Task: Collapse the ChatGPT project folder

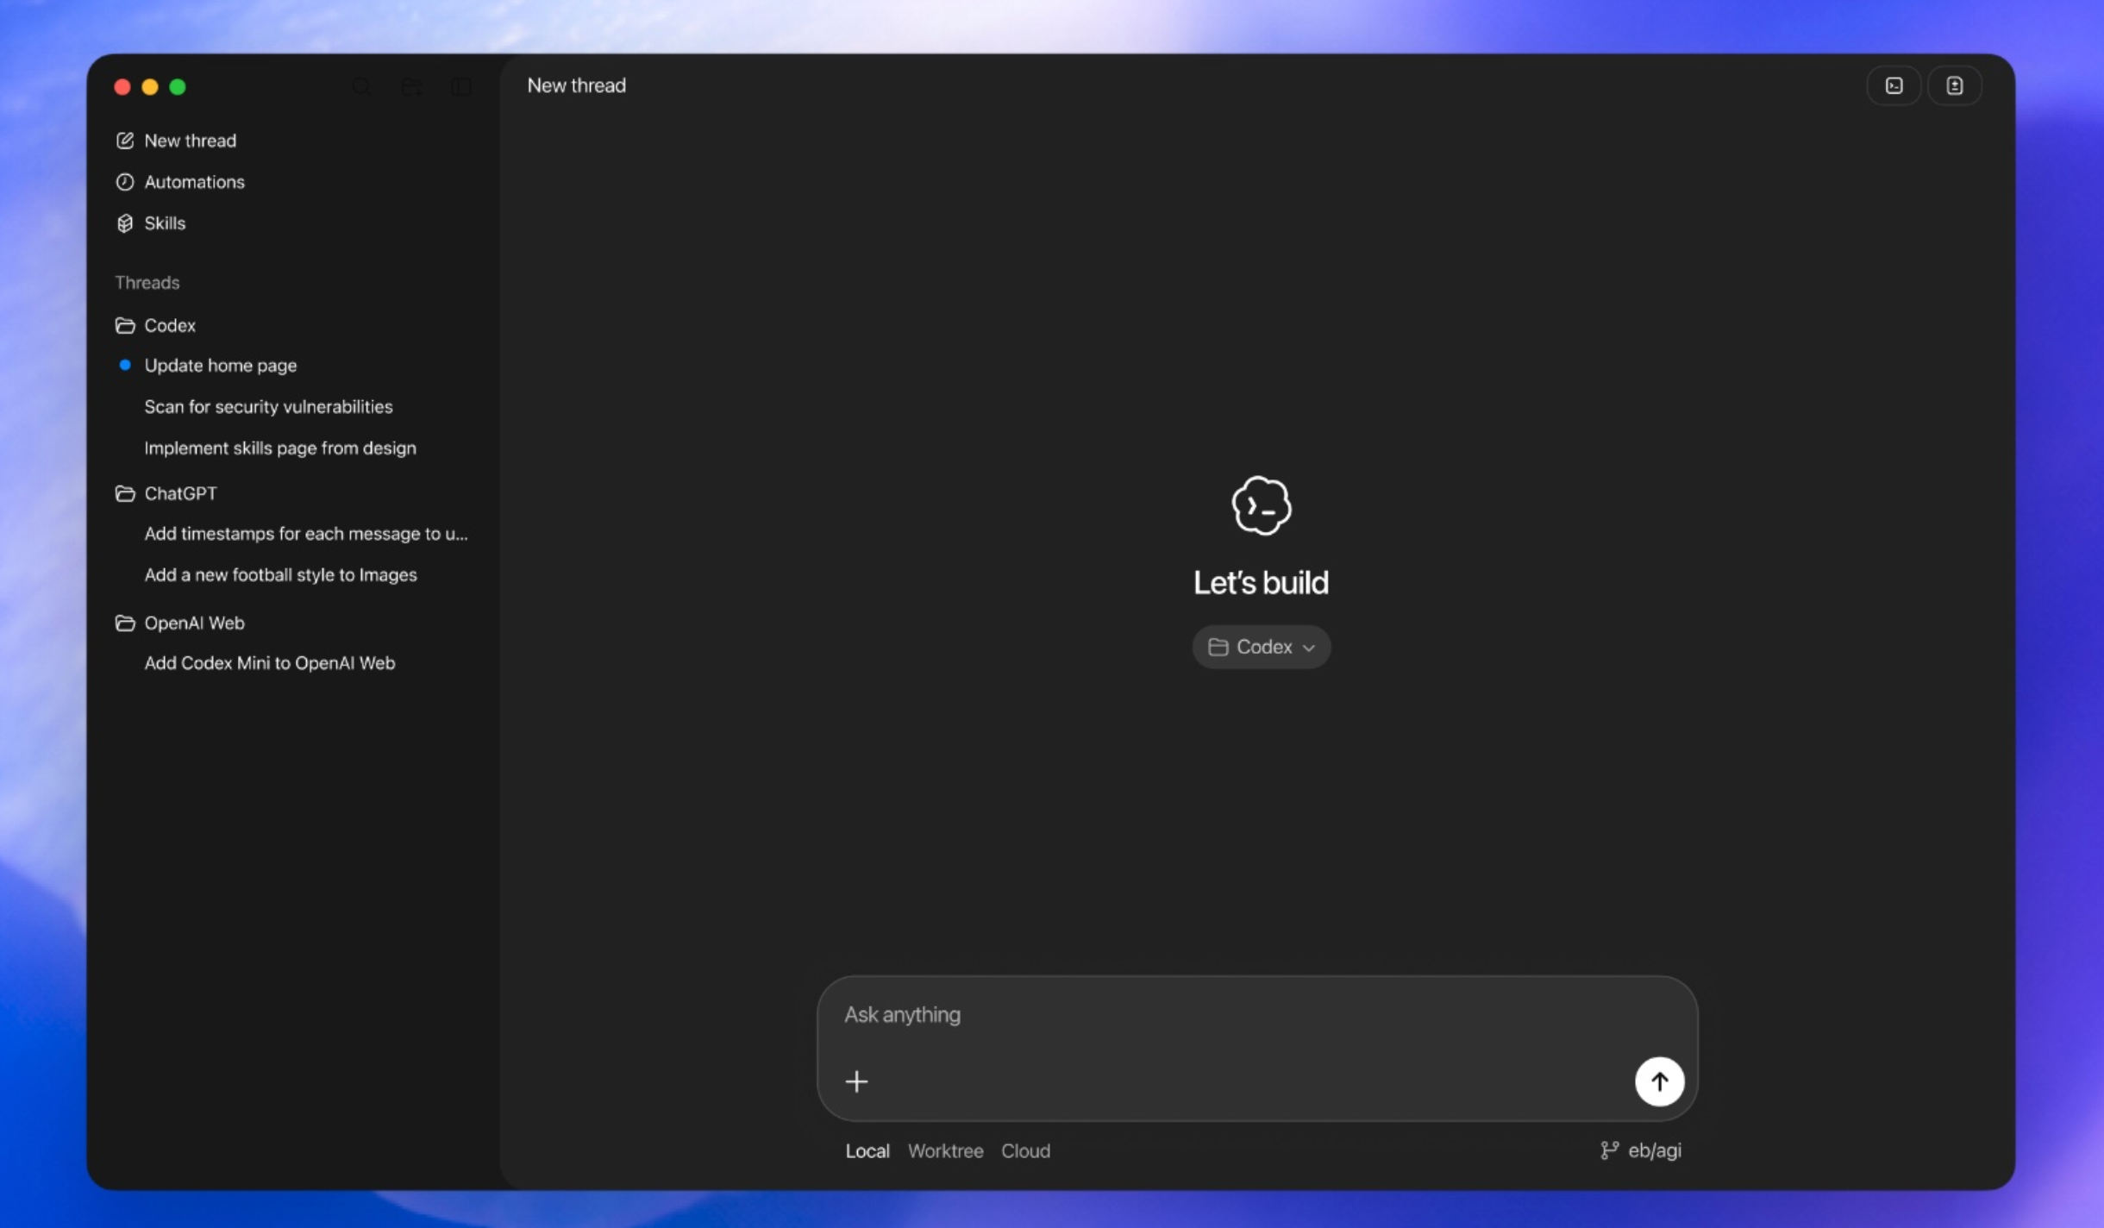Action: coord(166,493)
